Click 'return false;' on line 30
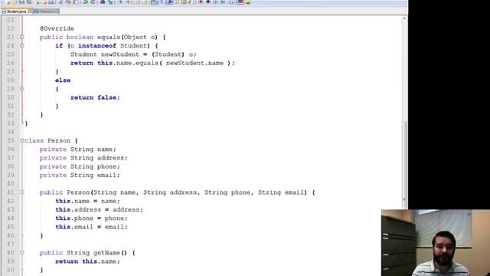The width and height of the screenshot is (490, 276). pos(95,97)
